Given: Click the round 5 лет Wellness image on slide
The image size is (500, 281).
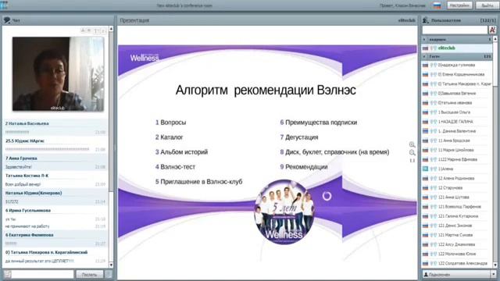Looking at the screenshot, I should coord(284,212).
